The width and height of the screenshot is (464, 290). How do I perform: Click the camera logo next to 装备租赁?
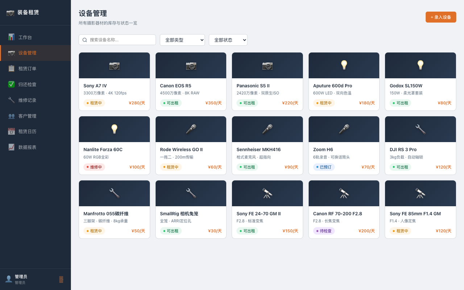10,12
